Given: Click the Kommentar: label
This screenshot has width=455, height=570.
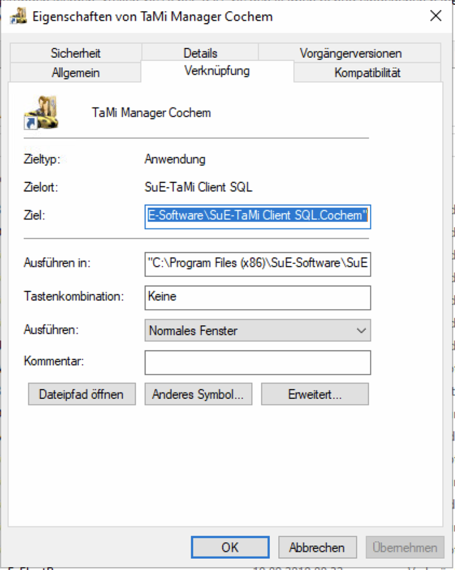Looking at the screenshot, I should pyautogui.click(x=54, y=361).
